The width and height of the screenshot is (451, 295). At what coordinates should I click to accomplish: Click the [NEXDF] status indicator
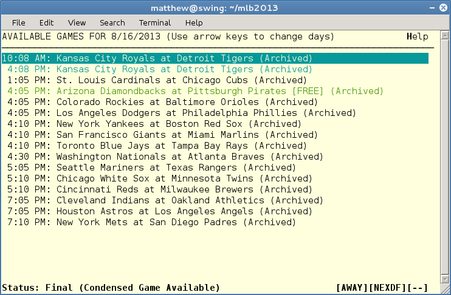[x=387, y=288]
